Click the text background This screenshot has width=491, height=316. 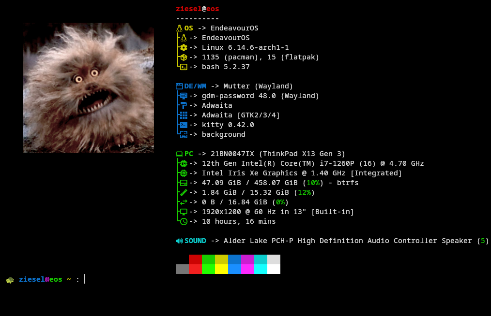223,135
